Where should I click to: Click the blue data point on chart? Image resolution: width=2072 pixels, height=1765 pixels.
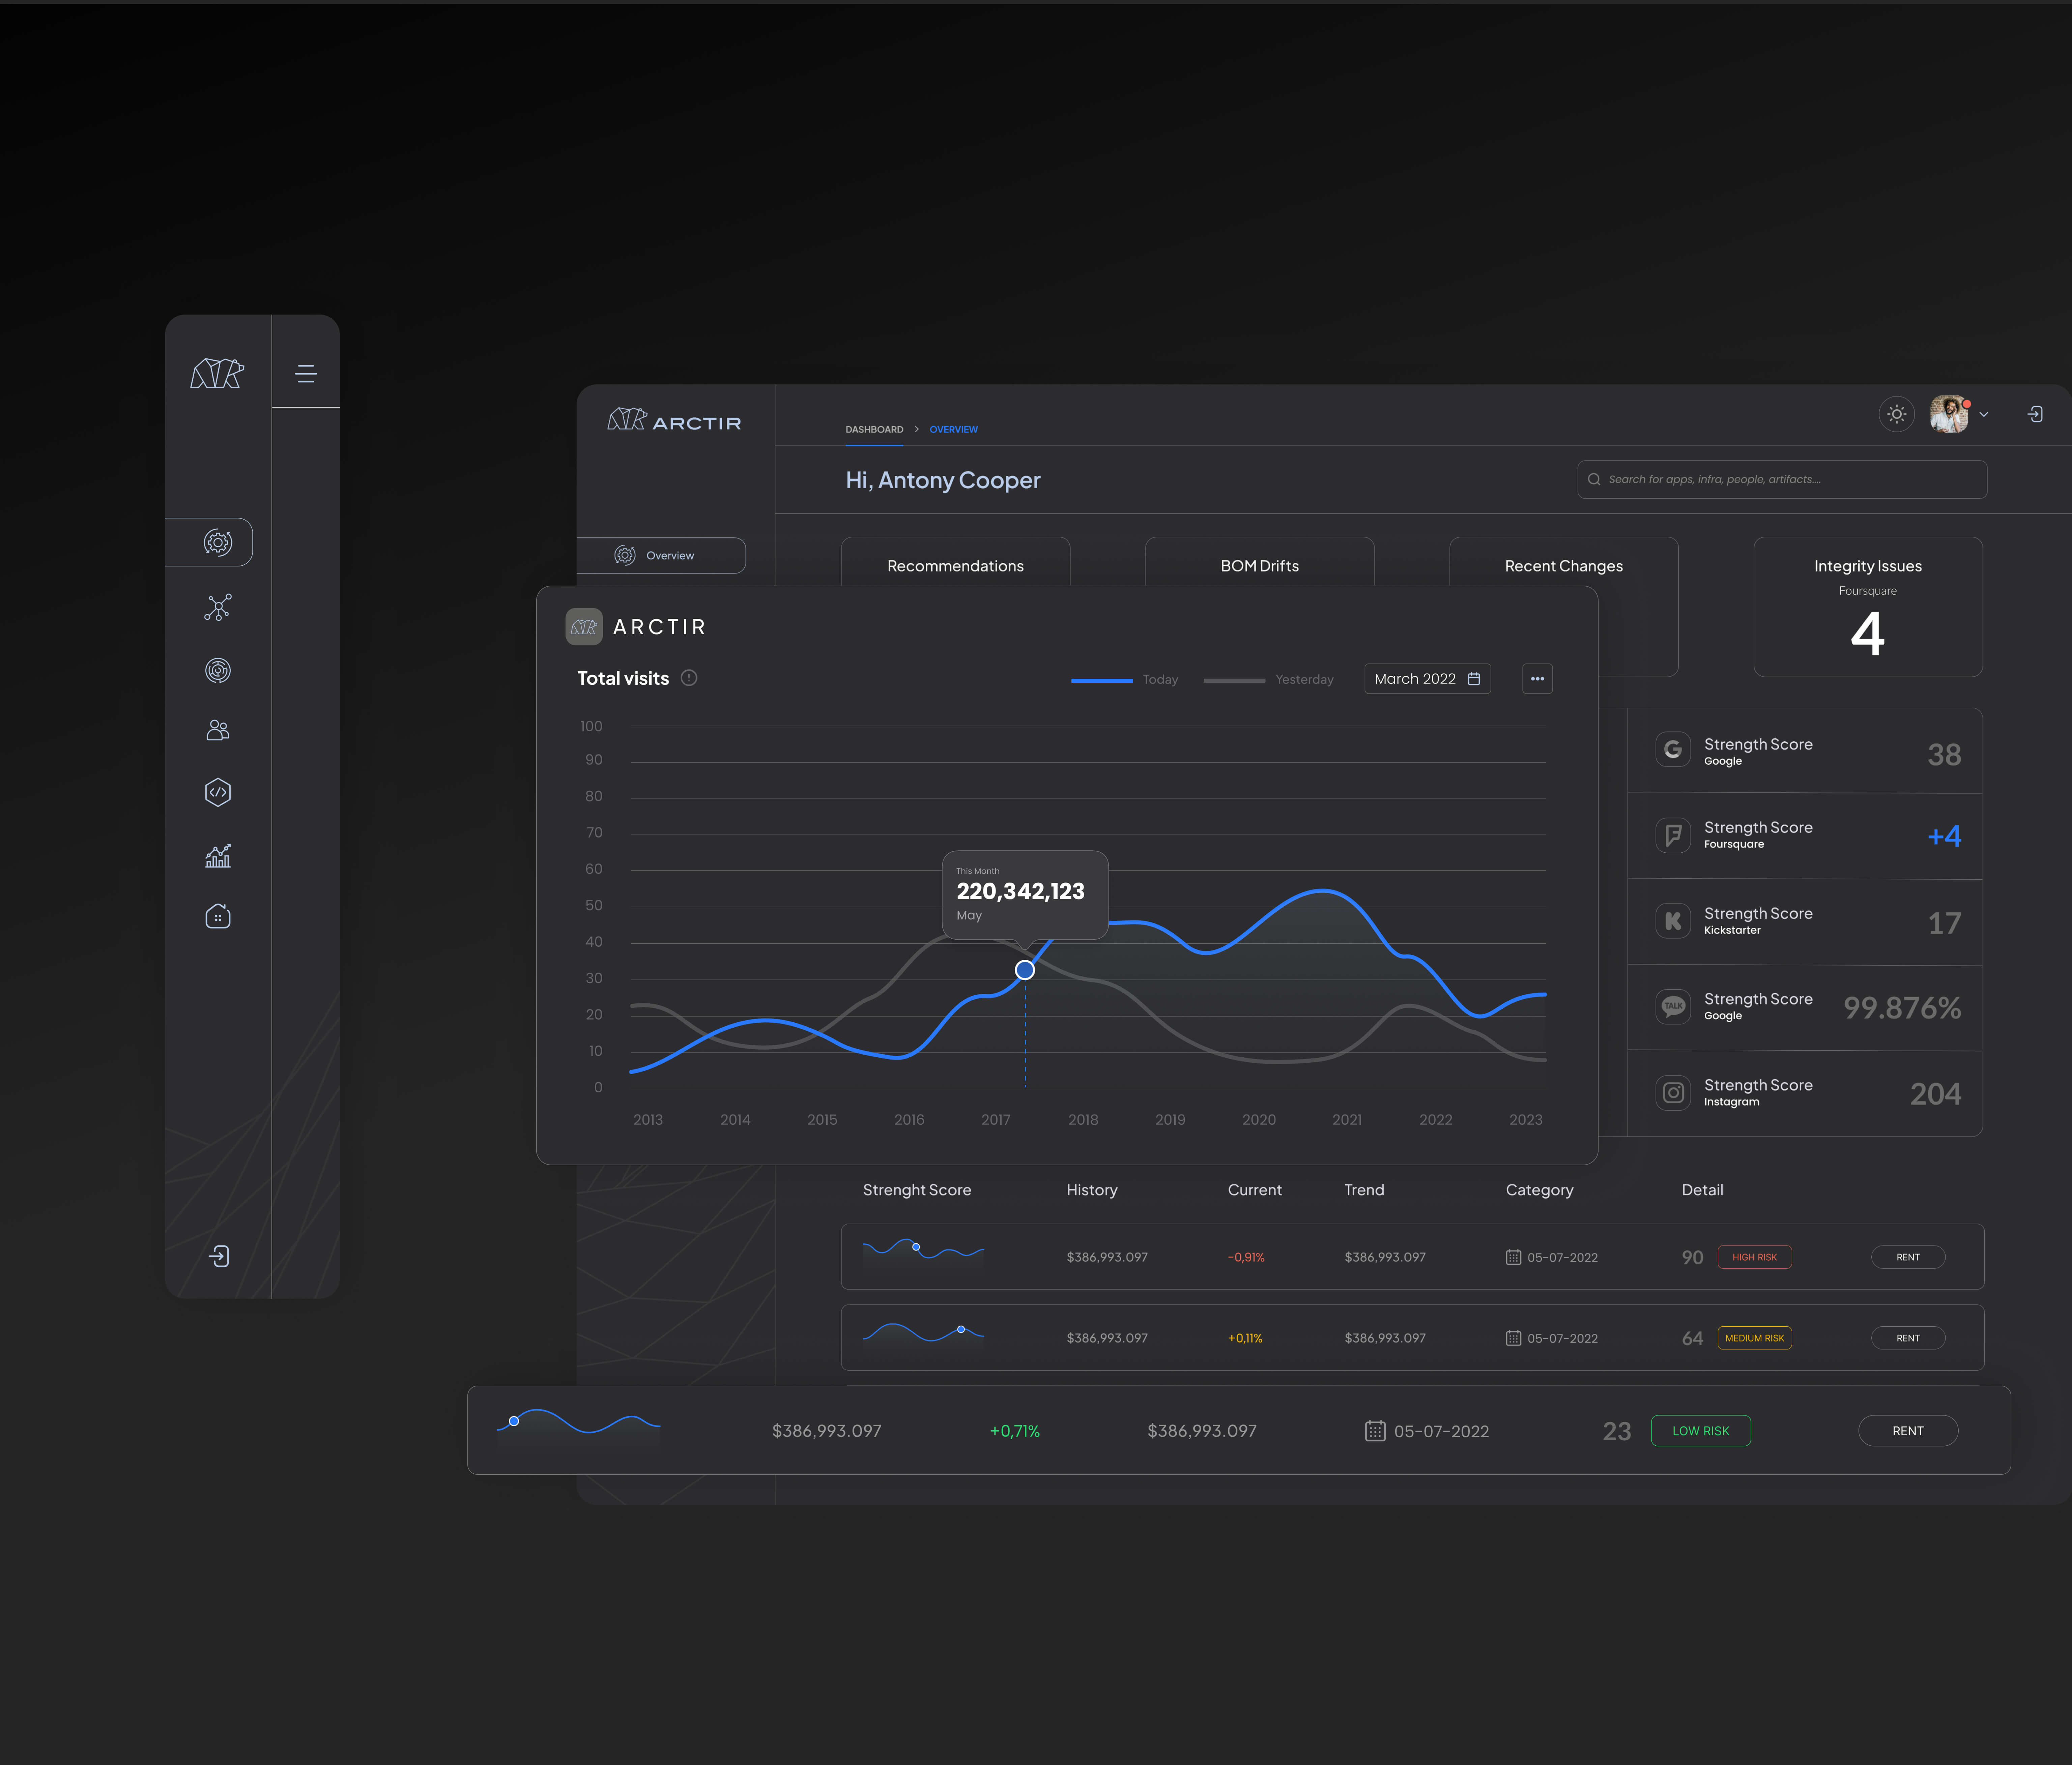1025,970
